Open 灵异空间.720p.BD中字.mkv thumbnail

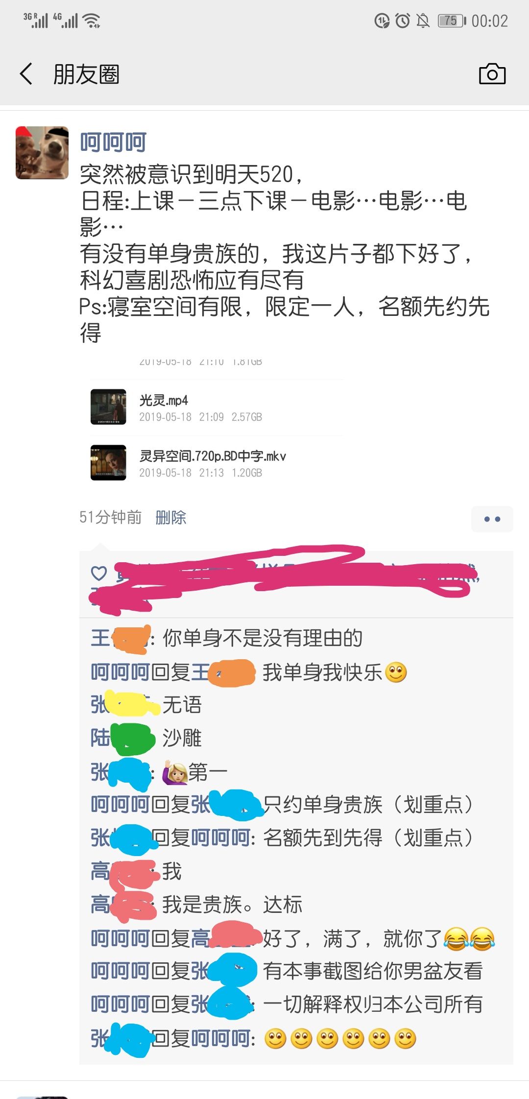(x=108, y=463)
